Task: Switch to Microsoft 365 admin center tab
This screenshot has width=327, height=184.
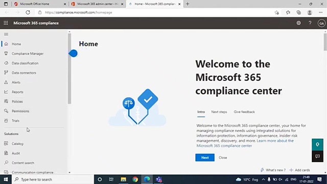Action: tap(98, 4)
